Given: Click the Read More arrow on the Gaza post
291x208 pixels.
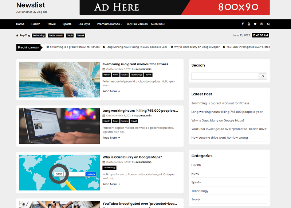Looking at the screenshot, I should pyautogui.click(x=119, y=184).
